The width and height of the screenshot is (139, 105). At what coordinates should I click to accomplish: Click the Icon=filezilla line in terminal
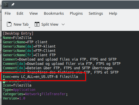17,85
